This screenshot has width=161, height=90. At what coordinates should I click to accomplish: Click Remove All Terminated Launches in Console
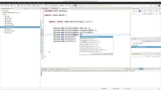pos(130,69)
